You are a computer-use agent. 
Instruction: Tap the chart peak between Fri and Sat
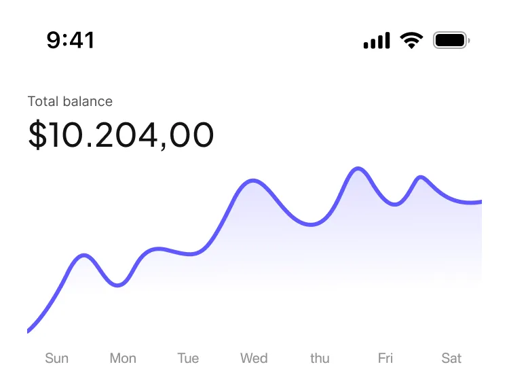click(421, 177)
